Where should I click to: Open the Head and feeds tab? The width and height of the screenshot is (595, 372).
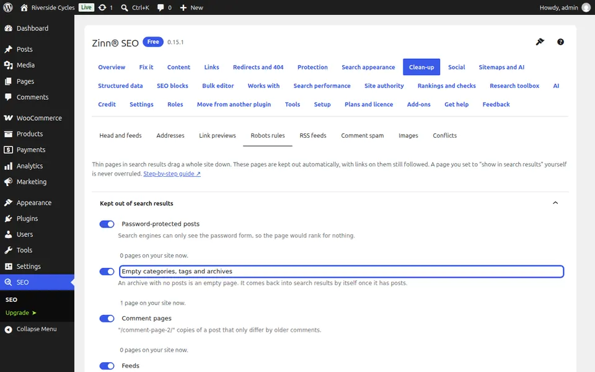[x=120, y=136]
